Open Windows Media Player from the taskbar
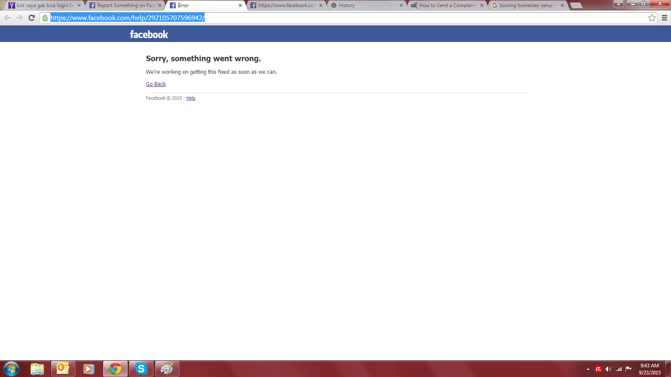The image size is (671, 377). pos(89,369)
